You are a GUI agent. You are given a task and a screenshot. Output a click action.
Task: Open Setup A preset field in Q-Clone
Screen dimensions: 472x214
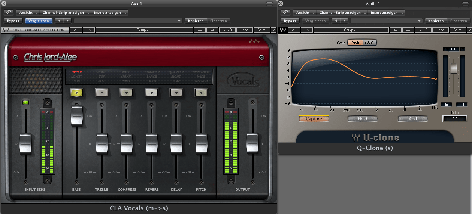351,30
